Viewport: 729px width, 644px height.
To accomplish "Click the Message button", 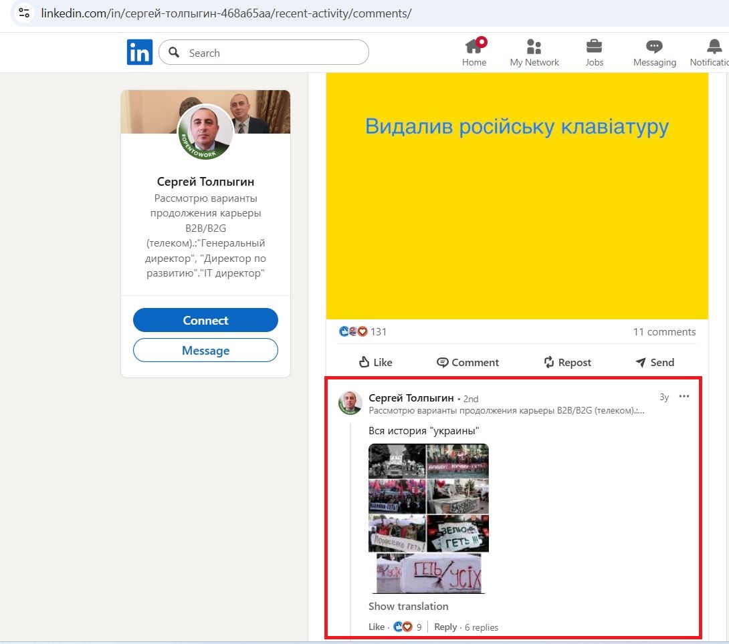I will 205,350.
